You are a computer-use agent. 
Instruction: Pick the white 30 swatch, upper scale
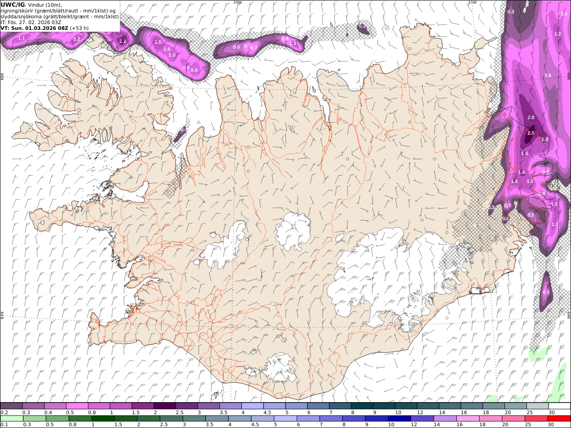point(559,406)
